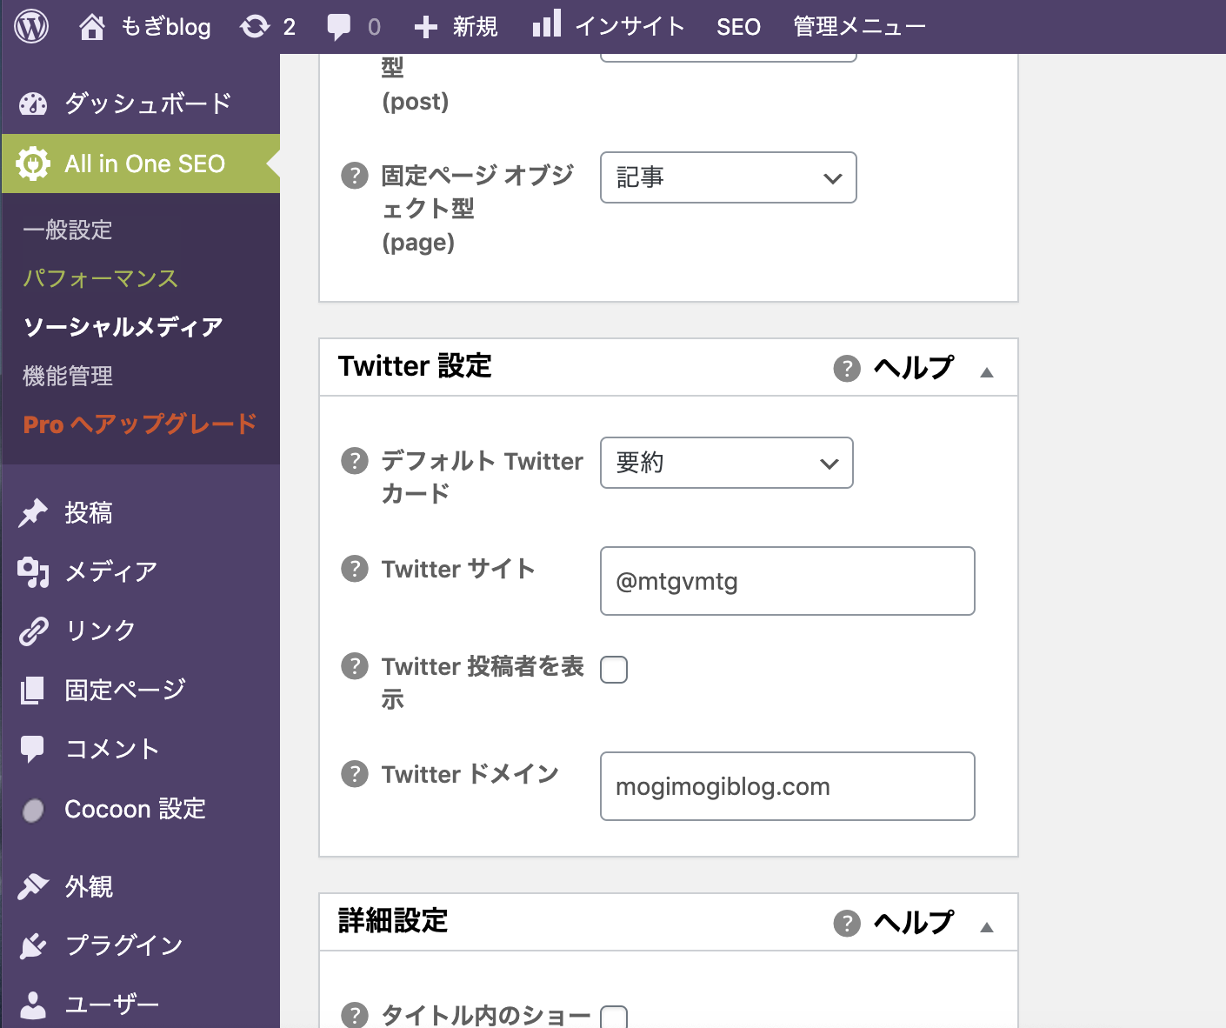Open the site via the home icon
The image size is (1226, 1028).
[x=93, y=26]
